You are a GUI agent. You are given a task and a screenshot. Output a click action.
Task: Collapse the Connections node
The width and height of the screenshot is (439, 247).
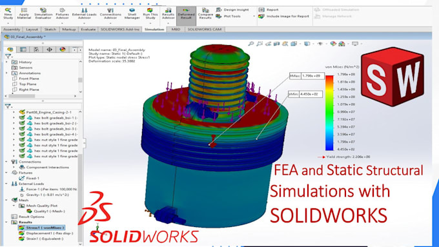click(6, 162)
